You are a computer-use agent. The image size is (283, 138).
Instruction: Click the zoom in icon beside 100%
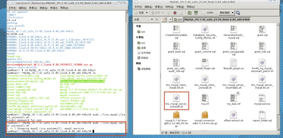(x=216, y=13)
